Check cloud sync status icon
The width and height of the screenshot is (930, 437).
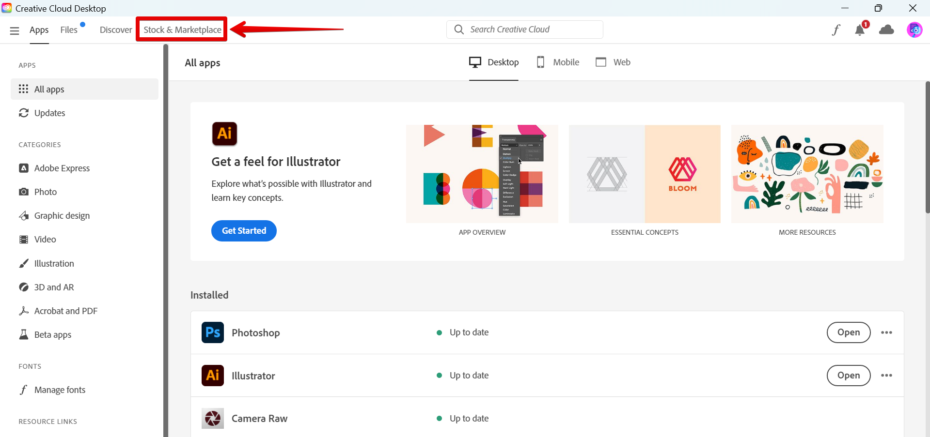[x=886, y=30]
